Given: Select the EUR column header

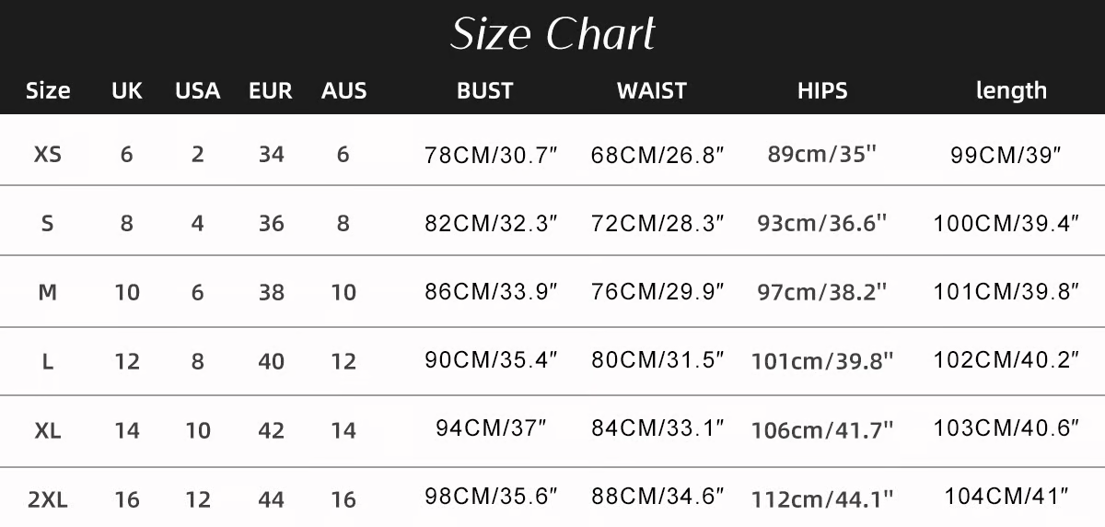Looking at the screenshot, I should point(271,90).
